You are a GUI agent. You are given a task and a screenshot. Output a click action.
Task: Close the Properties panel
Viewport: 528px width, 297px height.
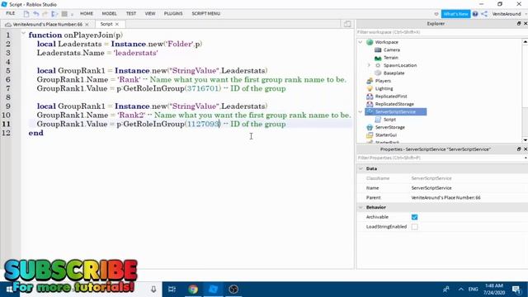(x=526, y=148)
